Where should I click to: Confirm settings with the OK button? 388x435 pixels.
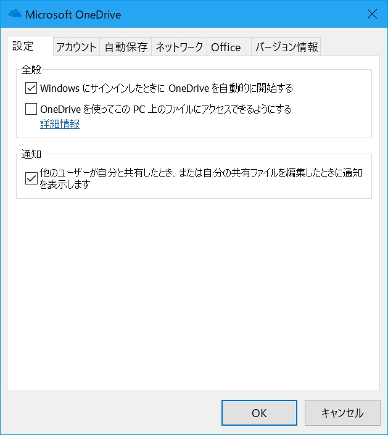(259, 413)
